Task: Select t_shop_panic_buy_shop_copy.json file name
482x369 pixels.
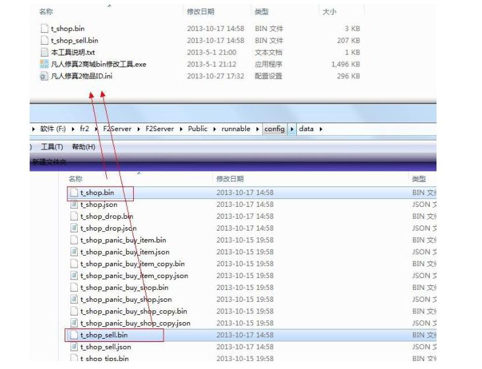Action: [x=135, y=324]
